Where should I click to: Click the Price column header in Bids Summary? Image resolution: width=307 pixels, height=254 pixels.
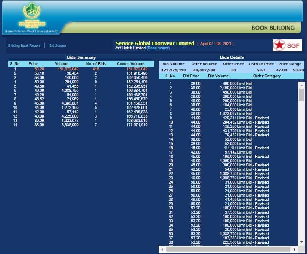pyautogui.click(x=33, y=64)
